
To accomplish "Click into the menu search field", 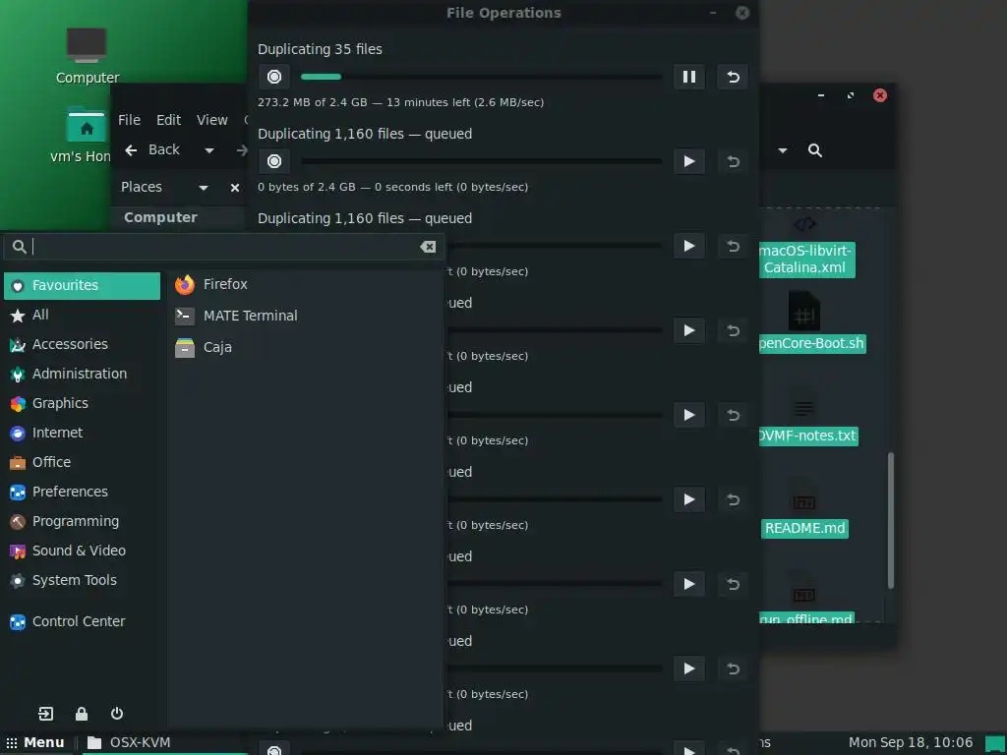I will click(223, 247).
